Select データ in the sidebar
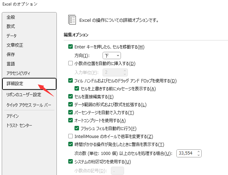This screenshot has height=175, width=228. click(x=11, y=36)
